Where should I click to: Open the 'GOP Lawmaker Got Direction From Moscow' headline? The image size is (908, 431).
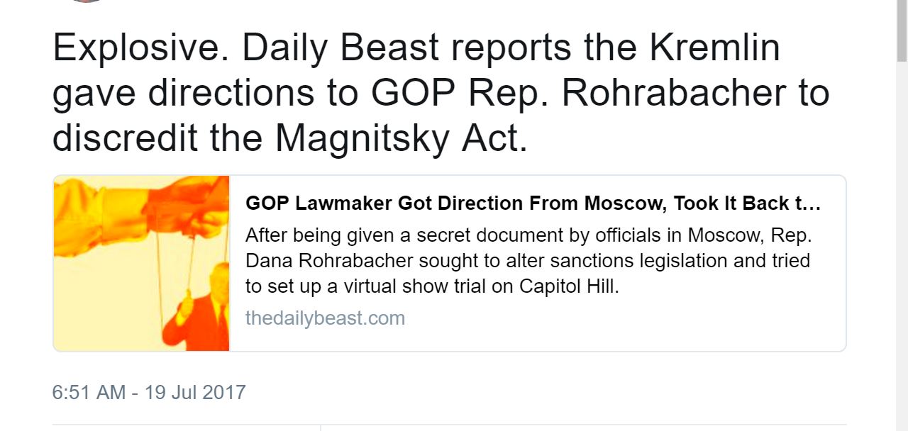(x=533, y=203)
